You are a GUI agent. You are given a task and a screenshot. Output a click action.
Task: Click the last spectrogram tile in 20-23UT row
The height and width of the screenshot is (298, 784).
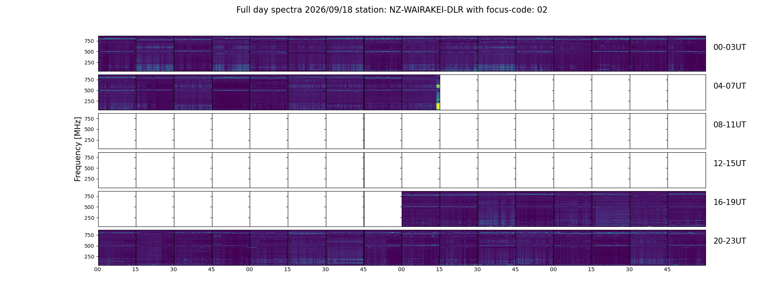(687, 248)
